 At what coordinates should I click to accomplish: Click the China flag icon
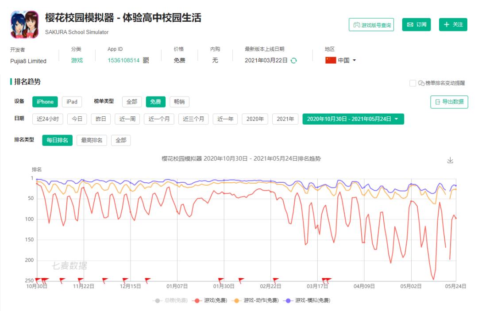pyautogui.click(x=331, y=60)
